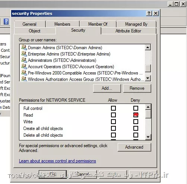Screen dimensions: 187x184
Task: Click the dialog's question mark help button
Action: pyautogui.click(x=149, y=13)
